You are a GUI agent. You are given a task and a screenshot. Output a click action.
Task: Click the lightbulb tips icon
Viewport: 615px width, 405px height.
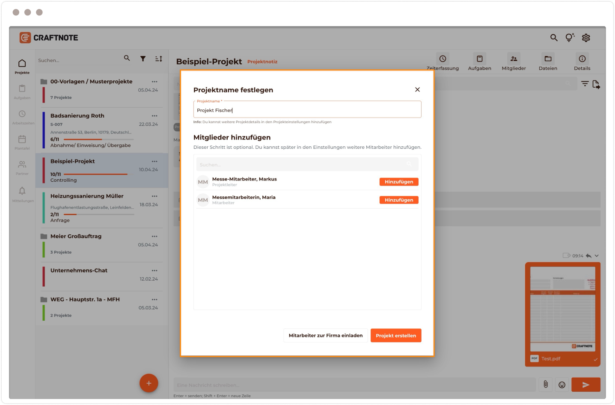tap(570, 38)
